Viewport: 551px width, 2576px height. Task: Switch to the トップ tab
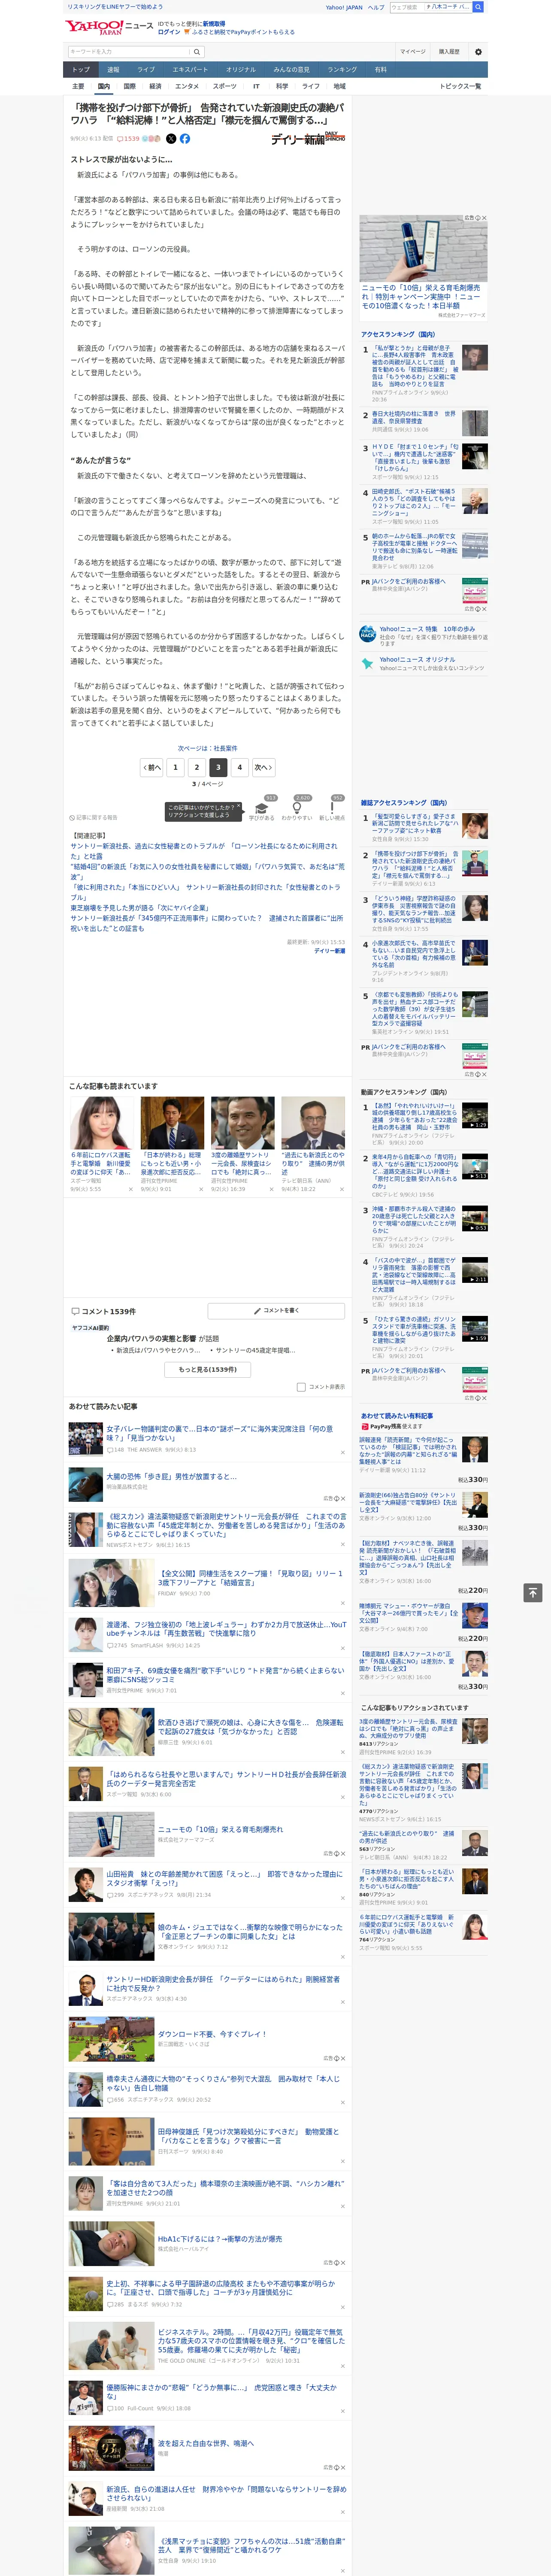(x=81, y=70)
